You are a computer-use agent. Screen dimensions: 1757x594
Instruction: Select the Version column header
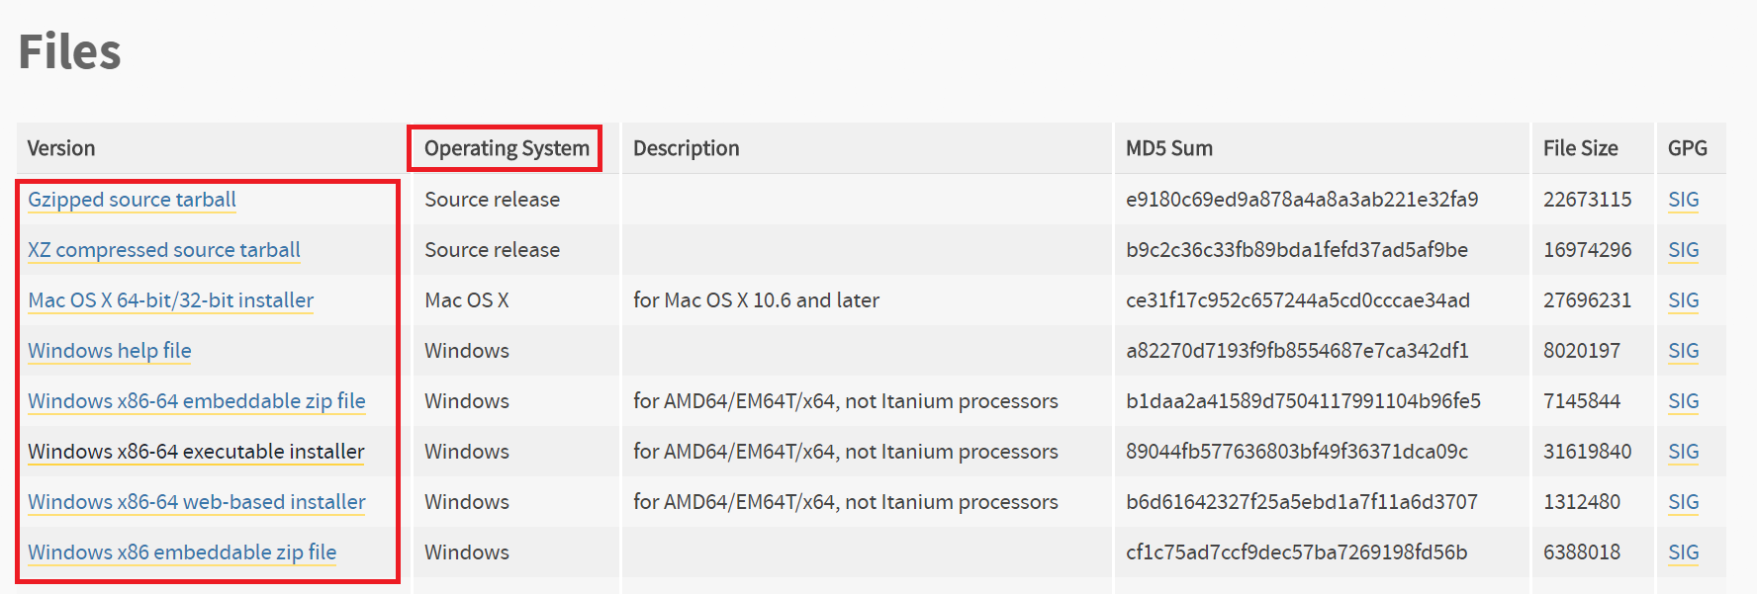click(61, 148)
